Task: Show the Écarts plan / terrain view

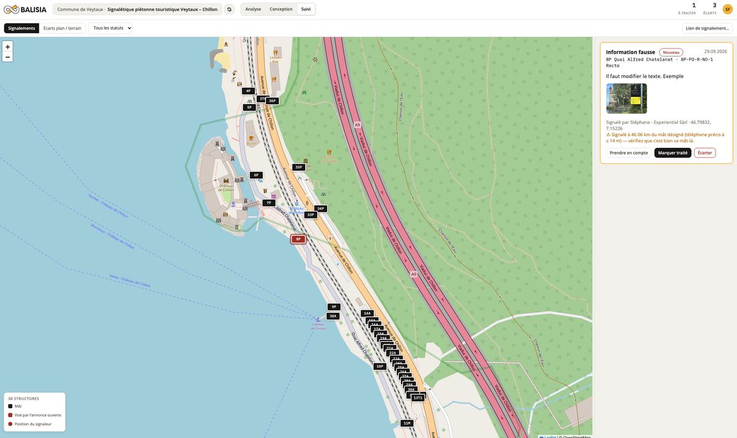Action: (x=62, y=28)
